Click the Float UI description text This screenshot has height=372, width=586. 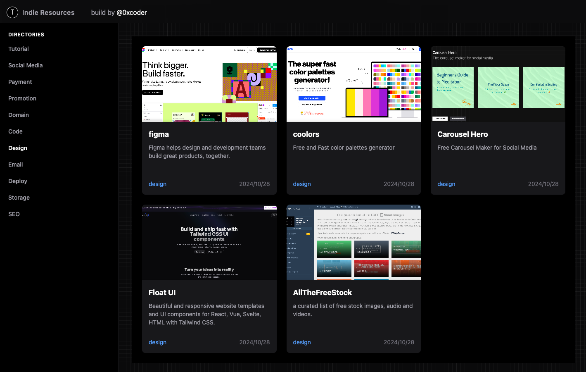(206, 314)
